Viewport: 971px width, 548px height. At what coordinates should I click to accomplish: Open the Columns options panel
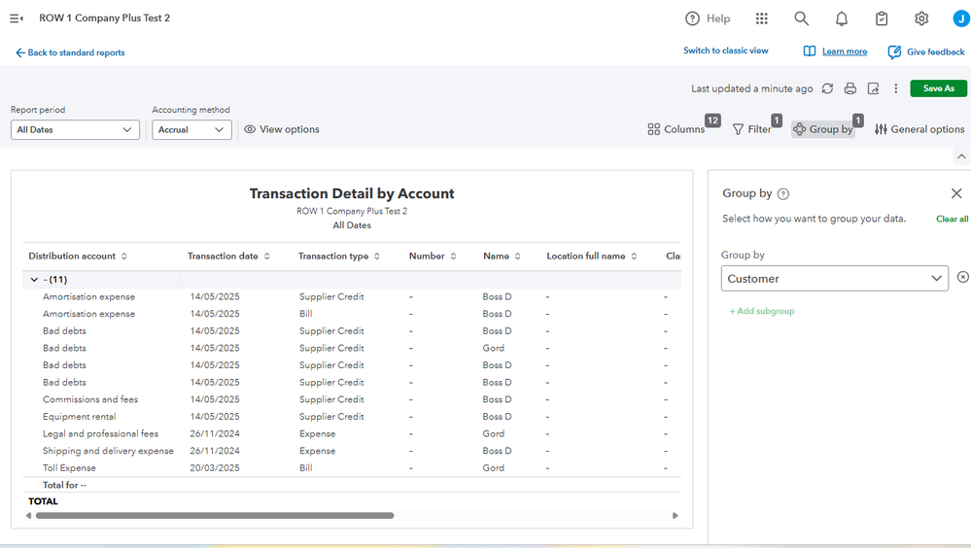(x=676, y=129)
